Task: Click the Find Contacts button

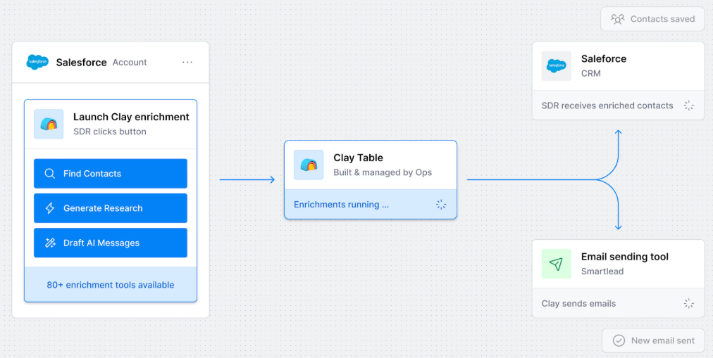Action: pos(111,173)
